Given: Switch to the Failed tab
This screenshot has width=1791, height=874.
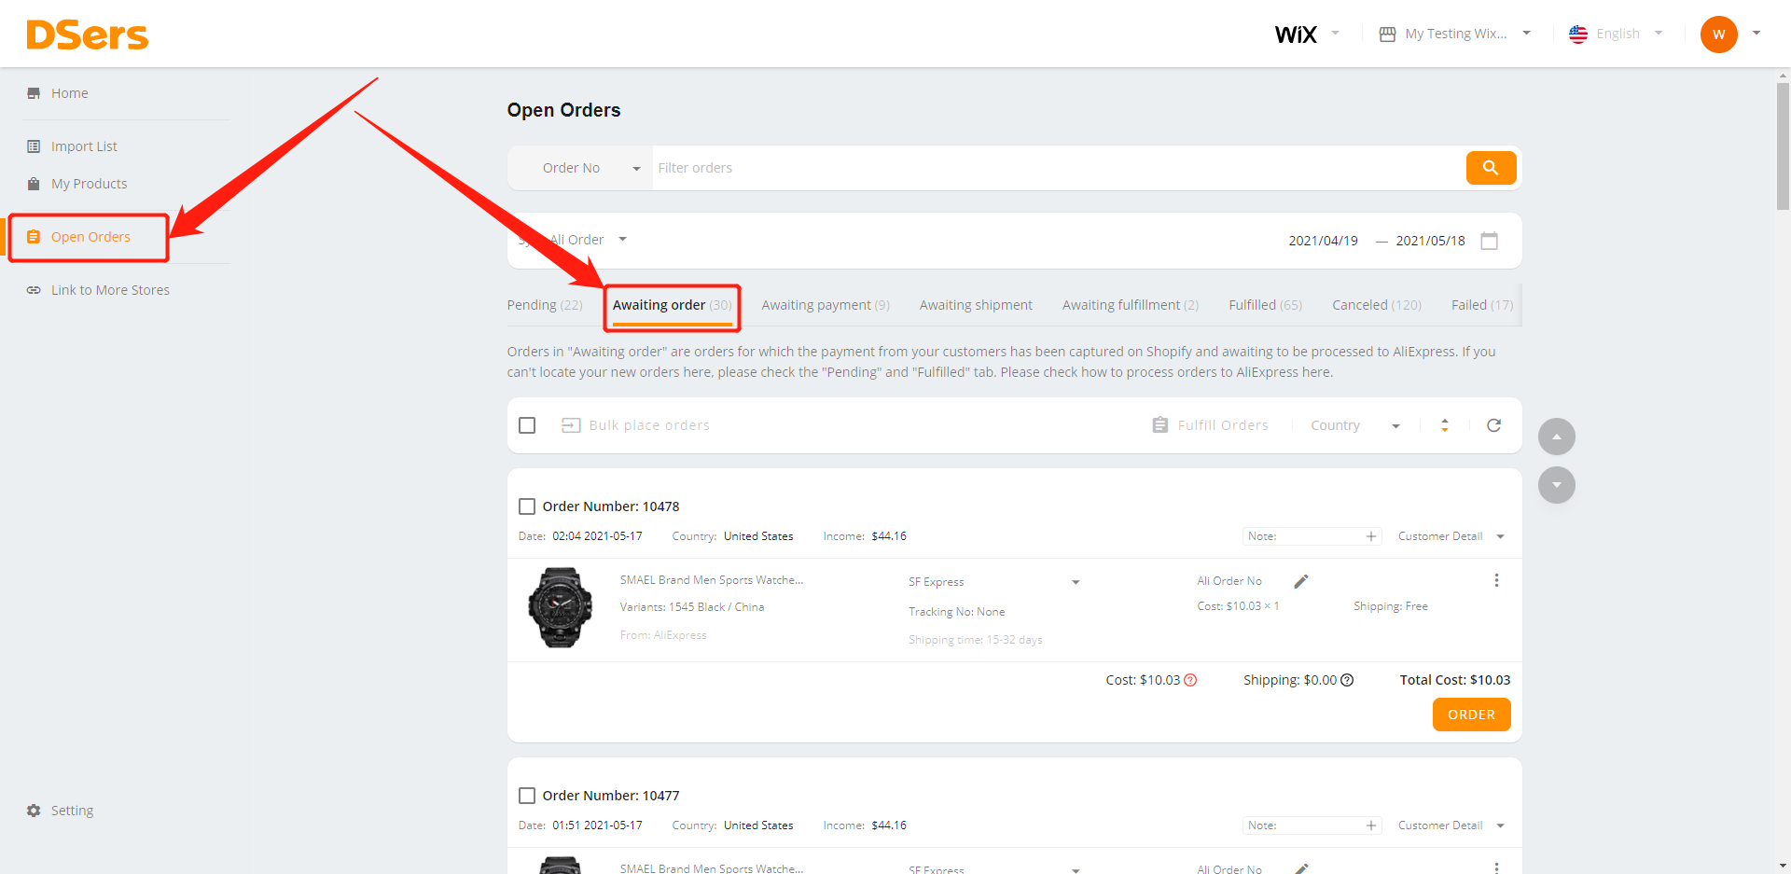Looking at the screenshot, I should [x=1482, y=305].
